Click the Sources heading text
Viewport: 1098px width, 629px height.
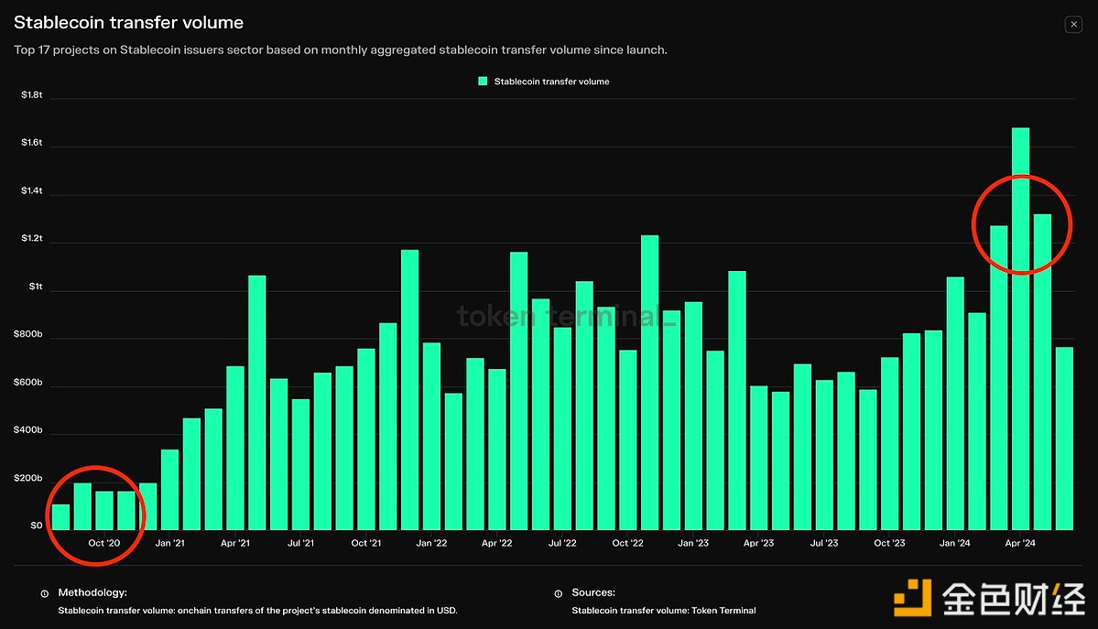tap(593, 593)
